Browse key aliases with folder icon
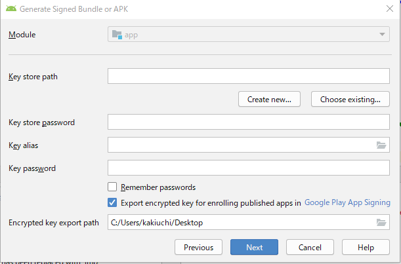Image resolution: width=401 pixels, height=264 pixels. 381,145
